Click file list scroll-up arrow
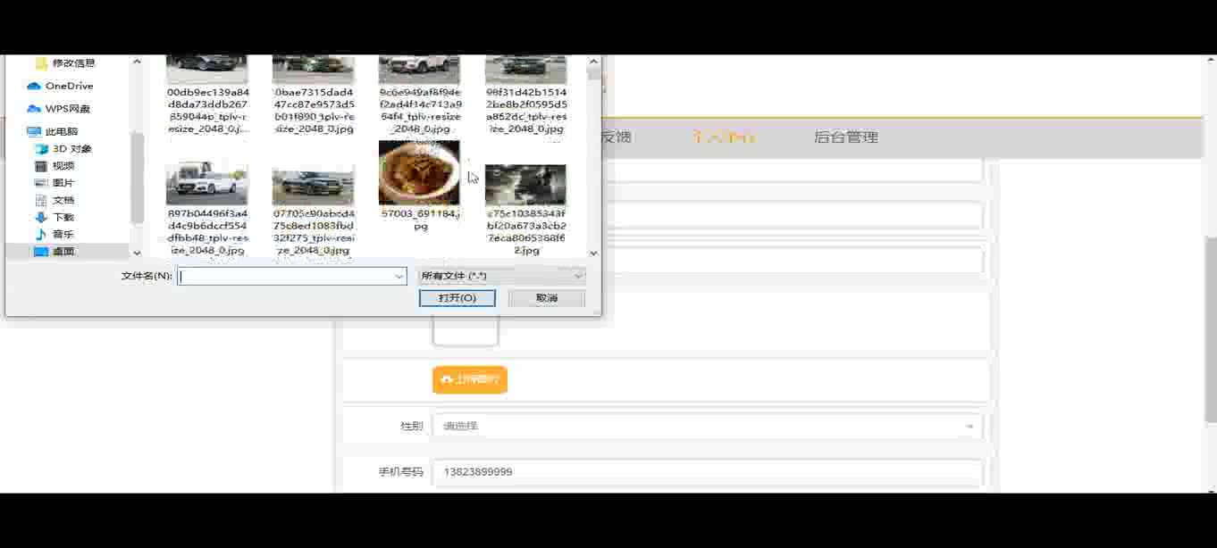 (594, 62)
